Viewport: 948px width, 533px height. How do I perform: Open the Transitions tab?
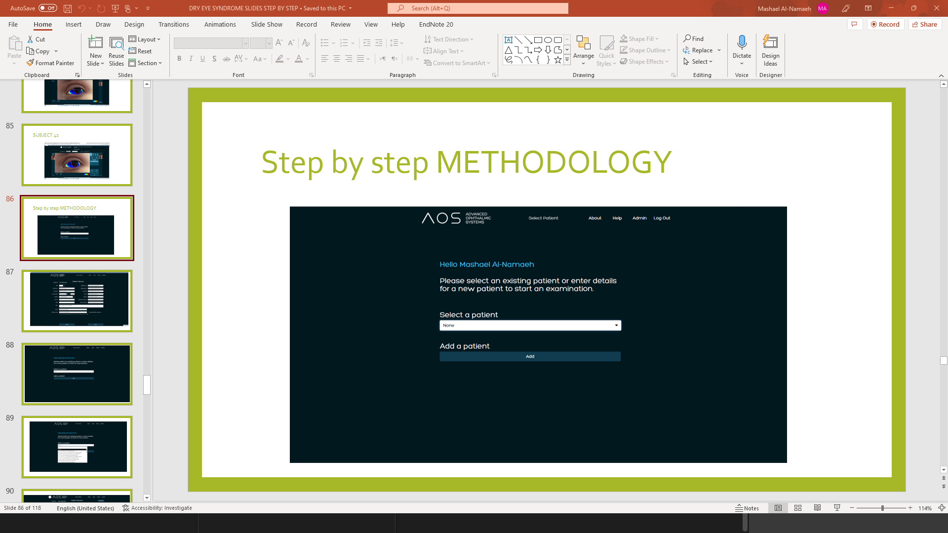pos(173,24)
